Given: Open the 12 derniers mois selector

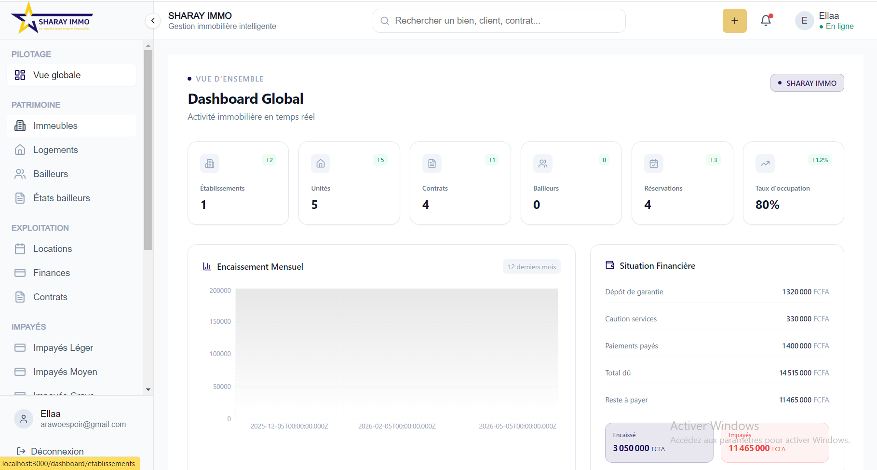Looking at the screenshot, I should [x=531, y=266].
